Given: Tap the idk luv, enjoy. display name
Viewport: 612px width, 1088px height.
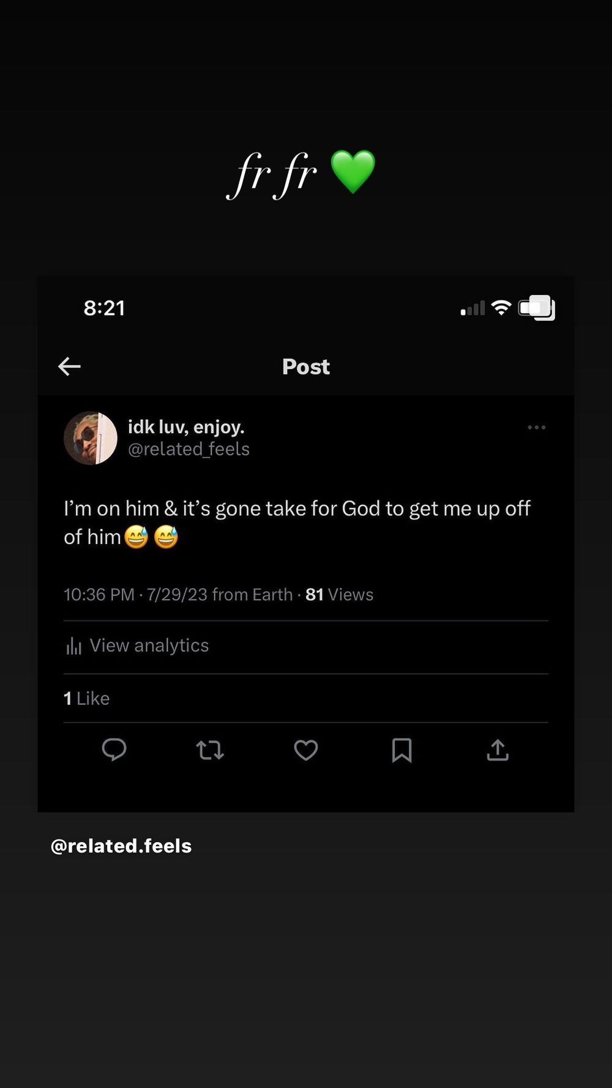Looking at the screenshot, I should [186, 427].
